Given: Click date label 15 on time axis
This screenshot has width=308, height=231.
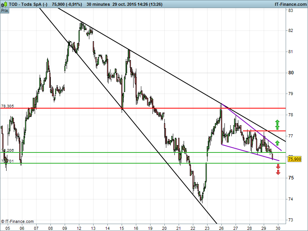Looking at the screenshot, I should pos(122,228).
